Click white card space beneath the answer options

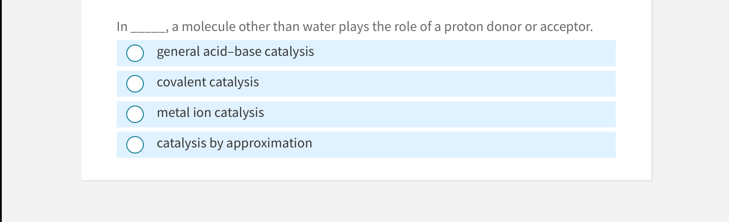366,169
